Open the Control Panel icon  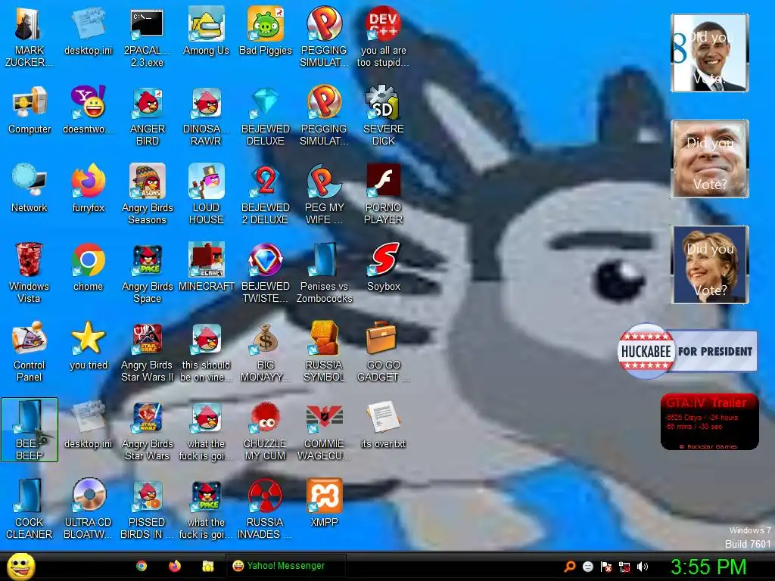(30, 351)
